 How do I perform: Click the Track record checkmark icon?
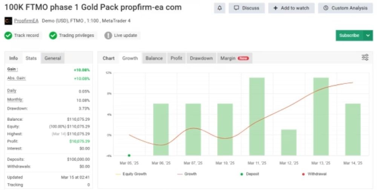[8, 35]
